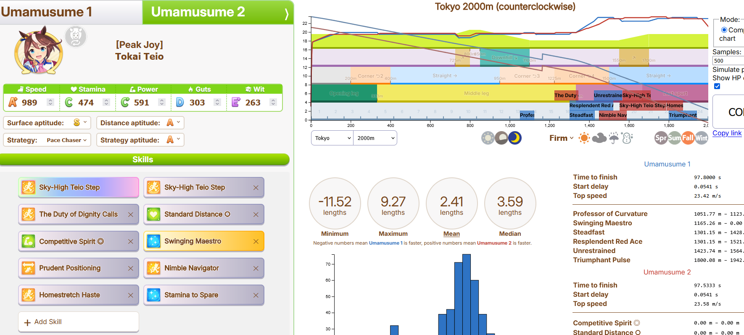Set time of day to morning sun

pyautogui.click(x=488, y=138)
